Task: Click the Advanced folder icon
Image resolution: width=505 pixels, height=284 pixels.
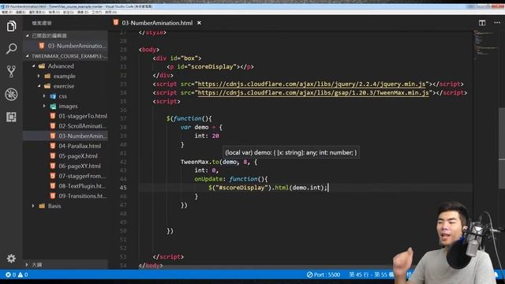Action: (42, 66)
